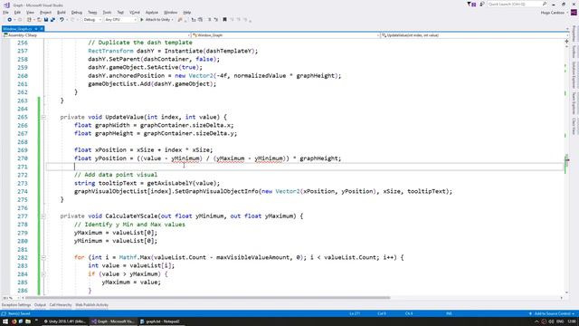
Task: Open the Help menu
Action: click(187, 13)
